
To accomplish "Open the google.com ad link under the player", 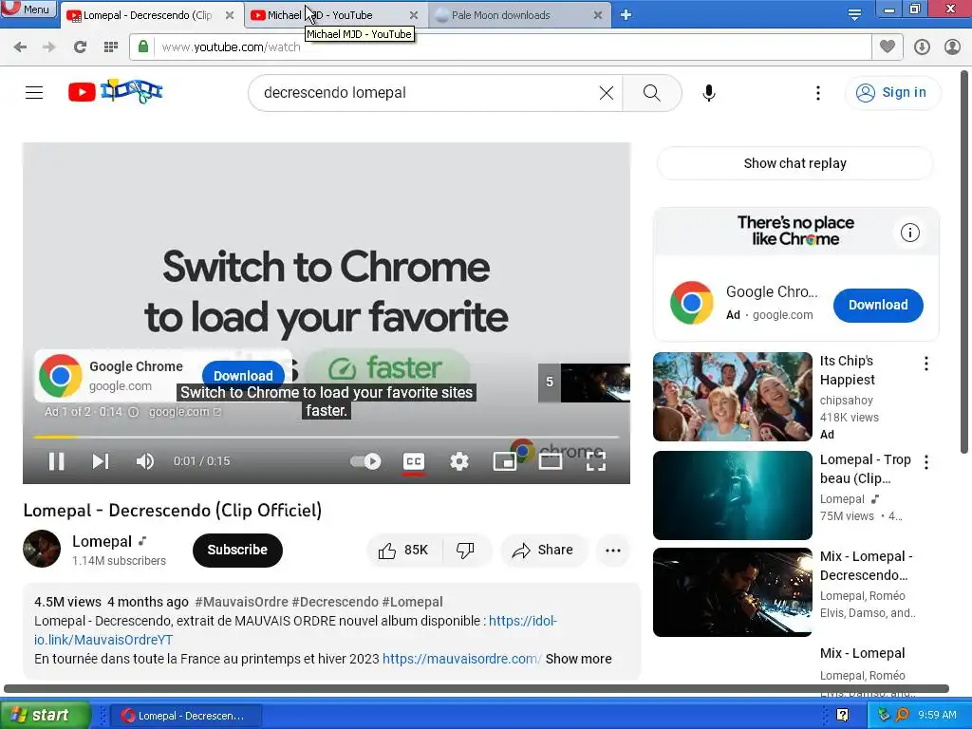I will [185, 412].
